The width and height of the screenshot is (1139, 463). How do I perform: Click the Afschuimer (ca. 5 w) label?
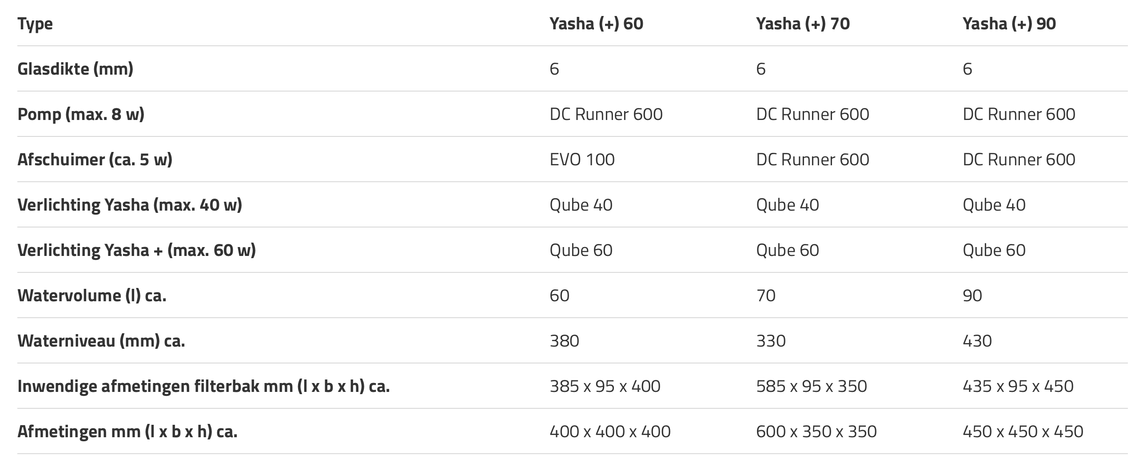(95, 160)
